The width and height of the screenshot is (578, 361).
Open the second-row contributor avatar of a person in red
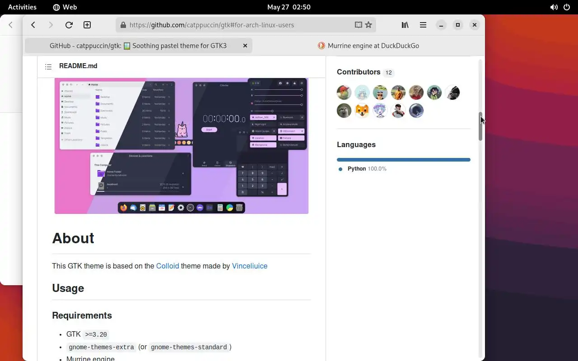398,111
